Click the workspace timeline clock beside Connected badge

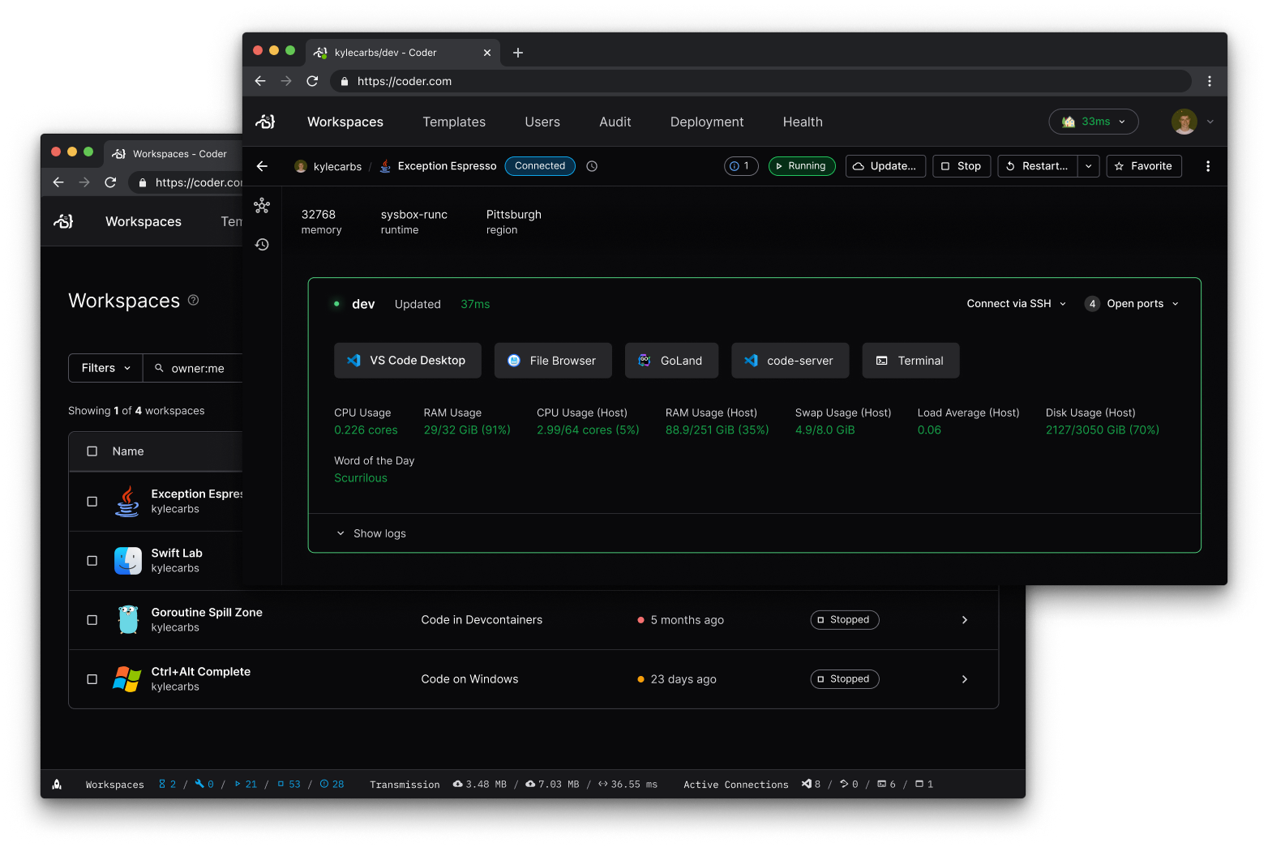pos(591,165)
